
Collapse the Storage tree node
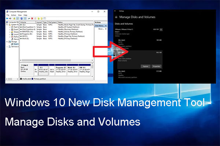[7, 42]
